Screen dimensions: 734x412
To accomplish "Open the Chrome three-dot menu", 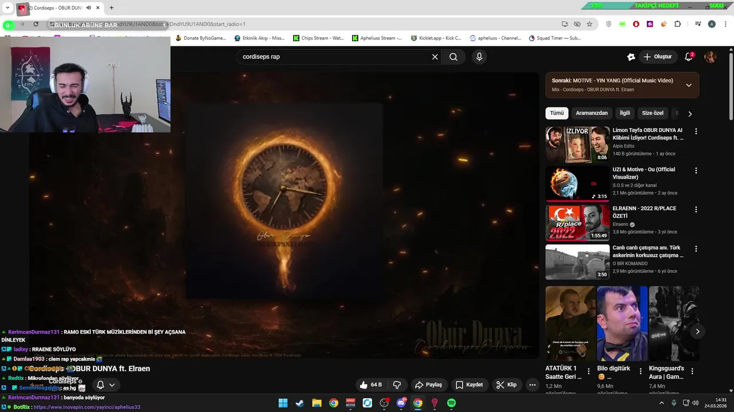I will click(x=724, y=24).
